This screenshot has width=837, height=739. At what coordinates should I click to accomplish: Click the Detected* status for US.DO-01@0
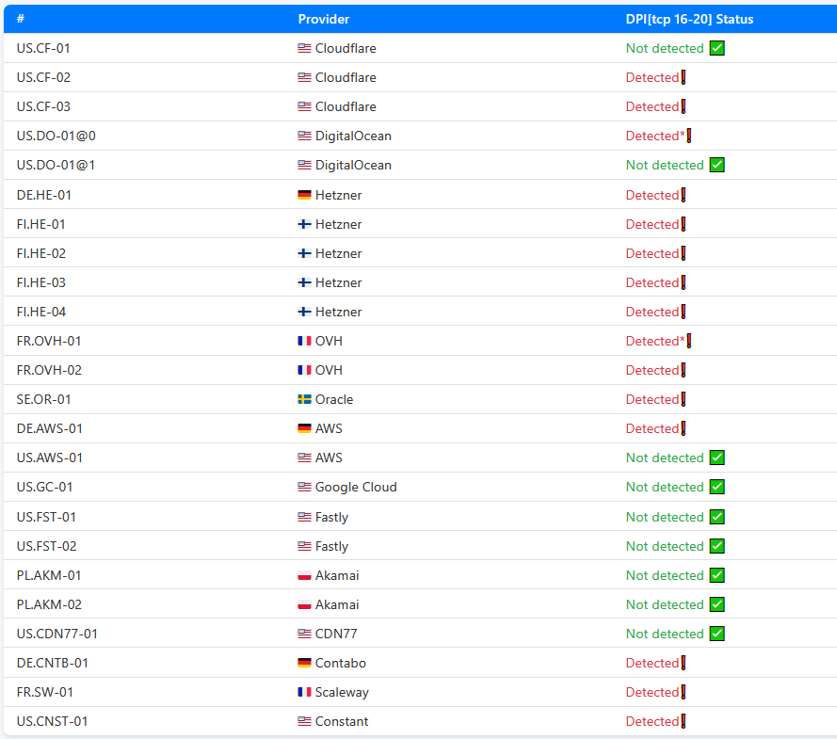pos(655,136)
